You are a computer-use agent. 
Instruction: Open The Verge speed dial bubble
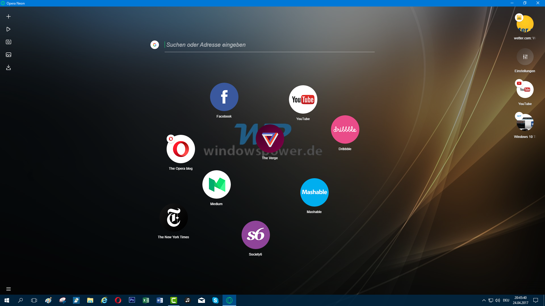270,139
